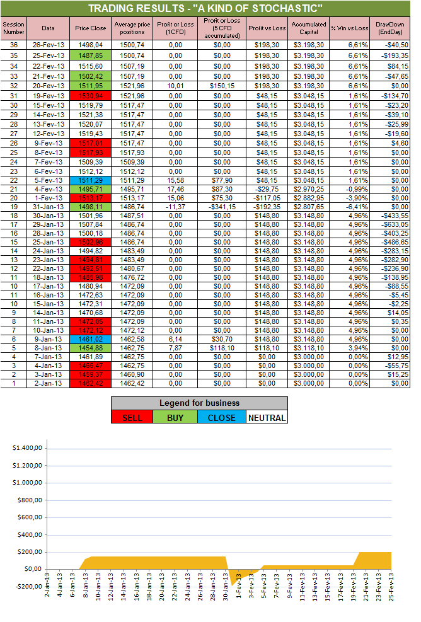This screenshot has height=622, width=421.
Task: Click red price cell 1472,12
Action: pyautogui.click(x=91, y=330)
